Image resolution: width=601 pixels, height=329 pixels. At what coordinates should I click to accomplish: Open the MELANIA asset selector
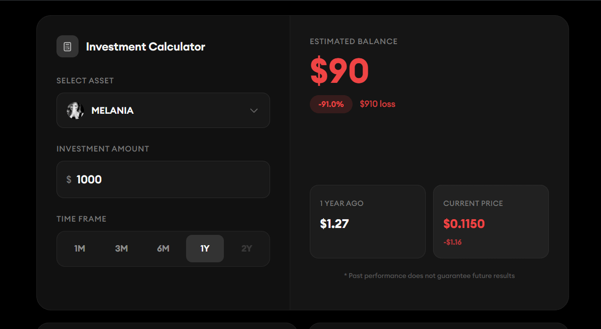coord(163,110)
